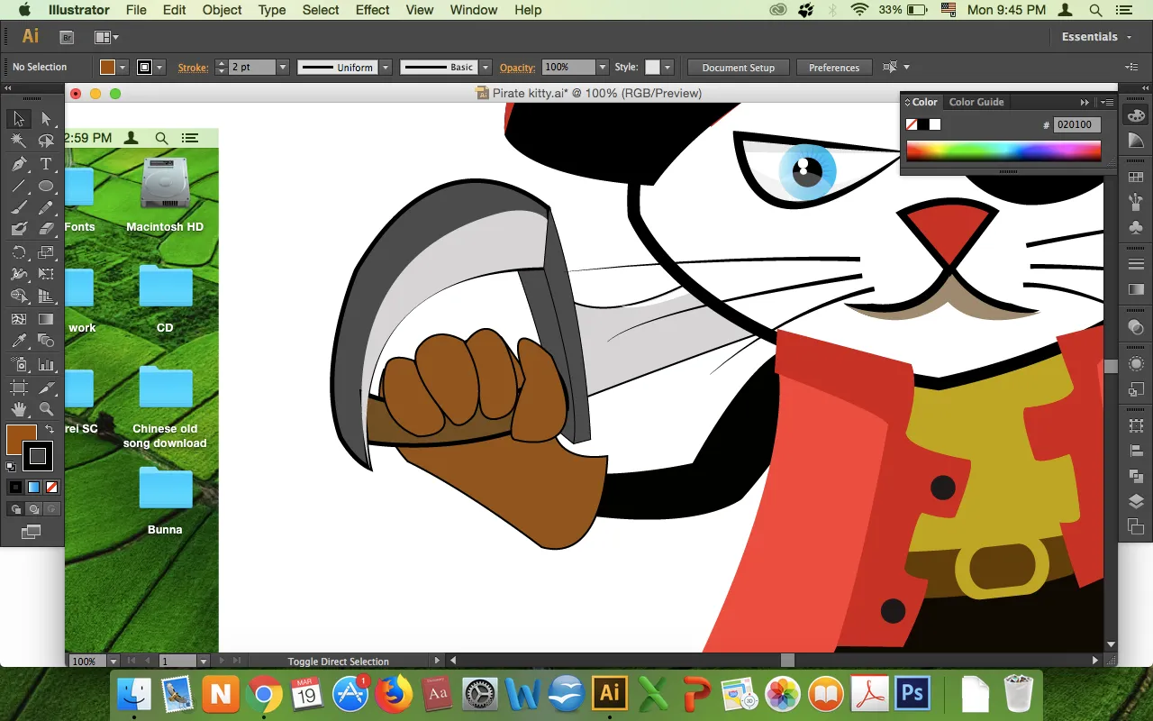Select the Artboard tool
This screenshot has height=721, width=1153.
[x=18, y=388]
